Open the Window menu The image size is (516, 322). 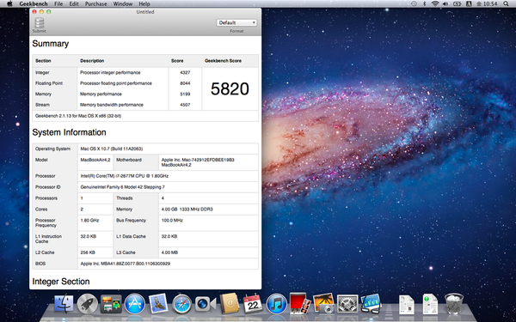[123, 4]
